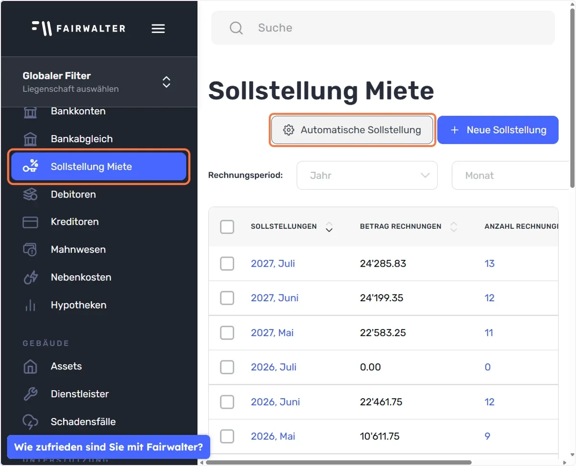Image resolution: width=576 pixels, height=466 pixels.
Task: Click the Nebenkosten lightning icon
Action: pos(30,277)
